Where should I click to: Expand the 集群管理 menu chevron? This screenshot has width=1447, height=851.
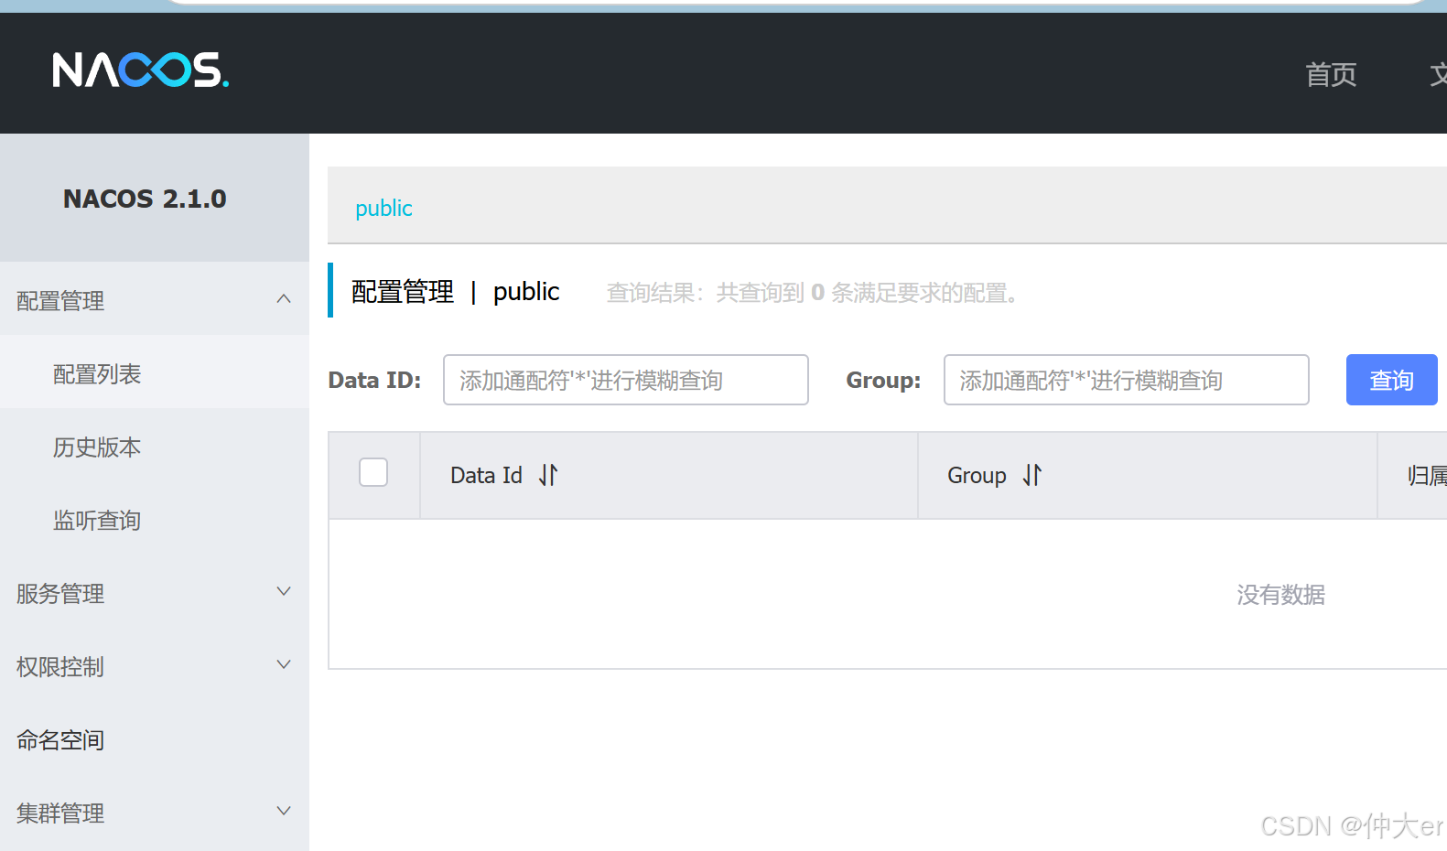coord(284,812)
